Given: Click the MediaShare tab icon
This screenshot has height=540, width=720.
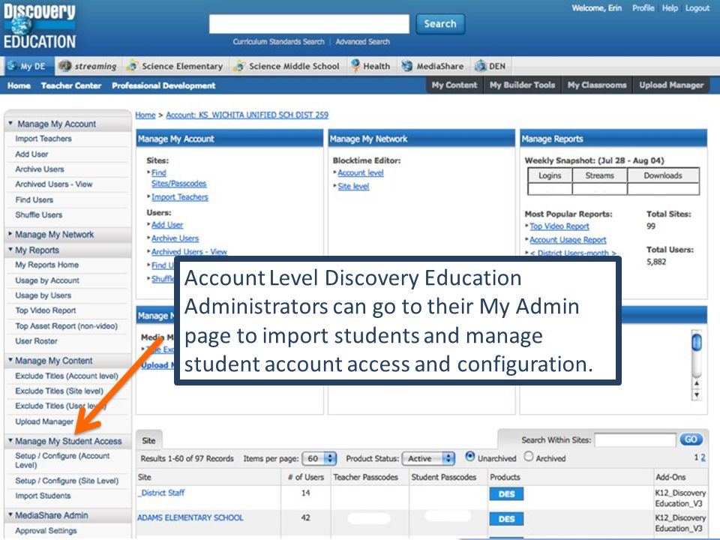Looking at the screenshot, I should click(406, 66).
